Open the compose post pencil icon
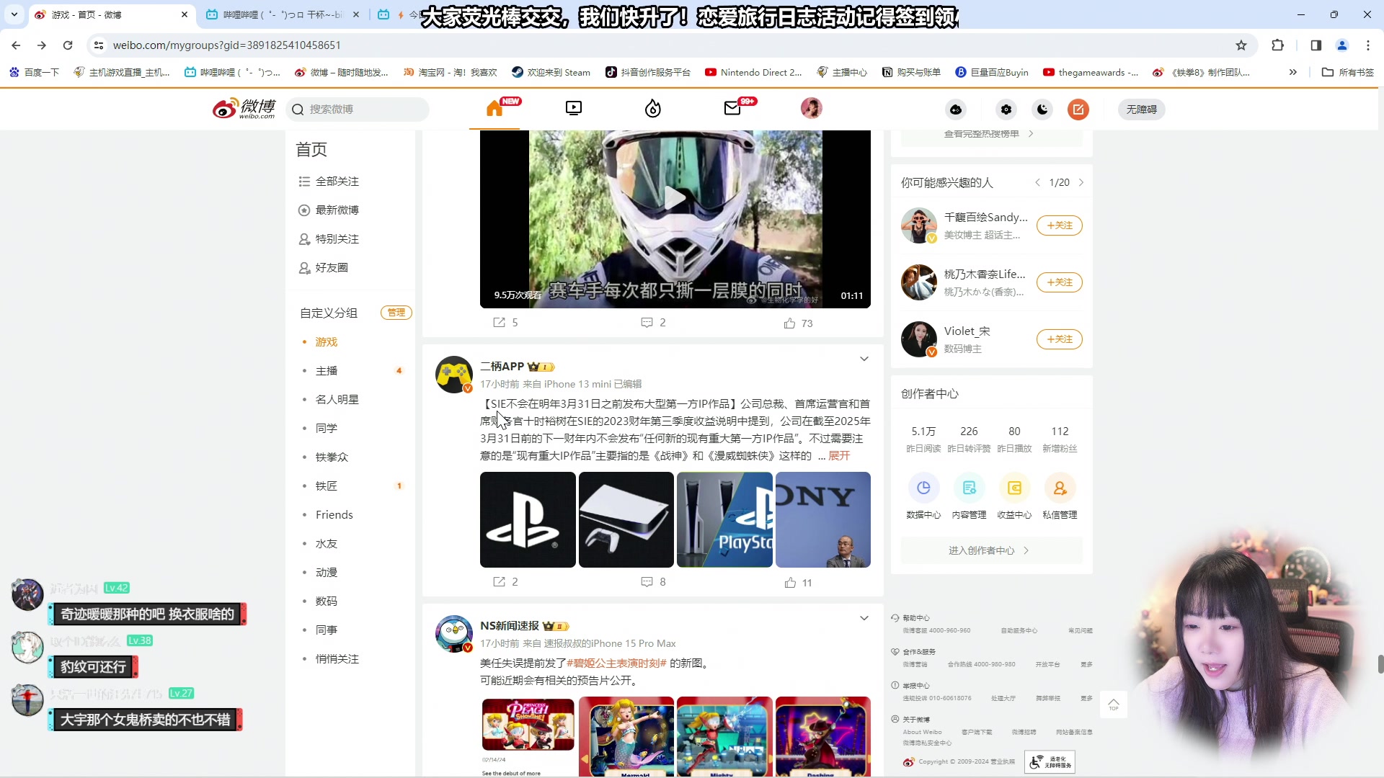Viewport: 1384px width, 778px height. [1078, 109]
